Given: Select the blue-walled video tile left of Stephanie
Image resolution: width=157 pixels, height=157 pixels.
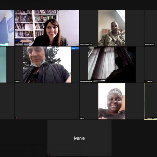Looking at the screenshot, I should point(7,28).
